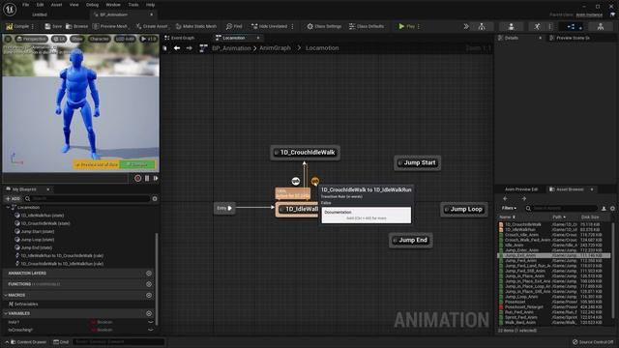Click AnimGraph in the breadcrumb

pyautogui.click(x=275, y=48)
